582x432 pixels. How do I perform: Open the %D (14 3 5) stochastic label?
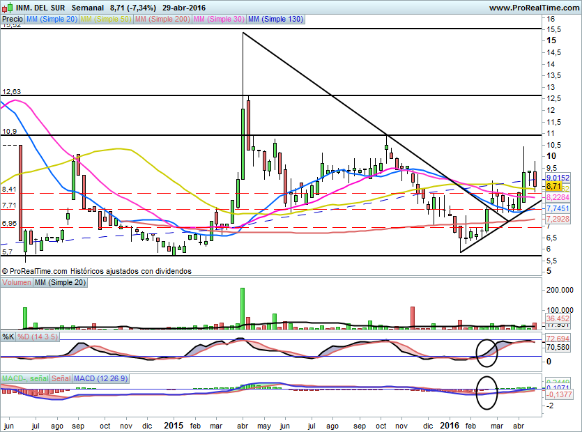pos(38,337)
